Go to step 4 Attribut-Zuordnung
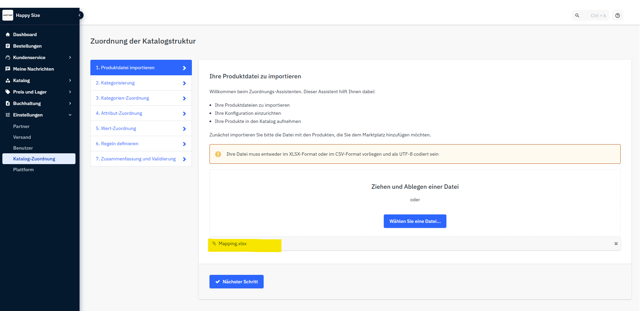The height and width of the screenshot is (311, 642). click(141, 113)
